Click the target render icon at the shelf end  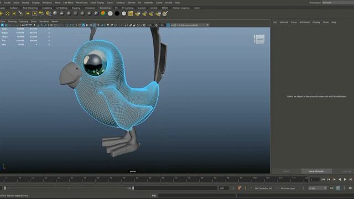point(165,13)
